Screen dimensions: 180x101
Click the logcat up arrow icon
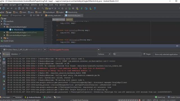pyautogui.click(x=4, y=66)
